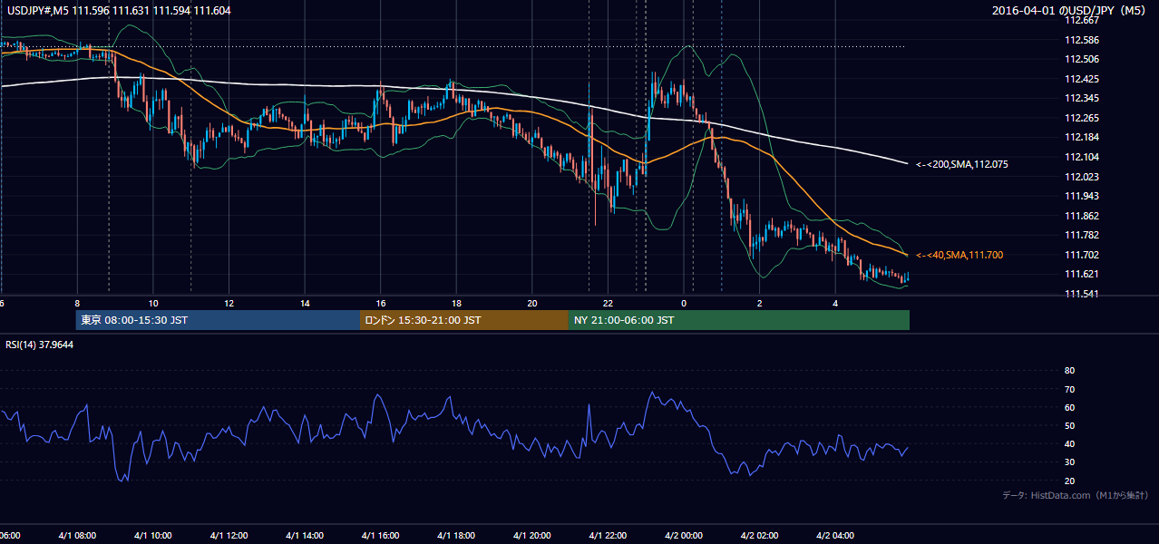Click the RSI axis level 80

[x=1069, y=371]
